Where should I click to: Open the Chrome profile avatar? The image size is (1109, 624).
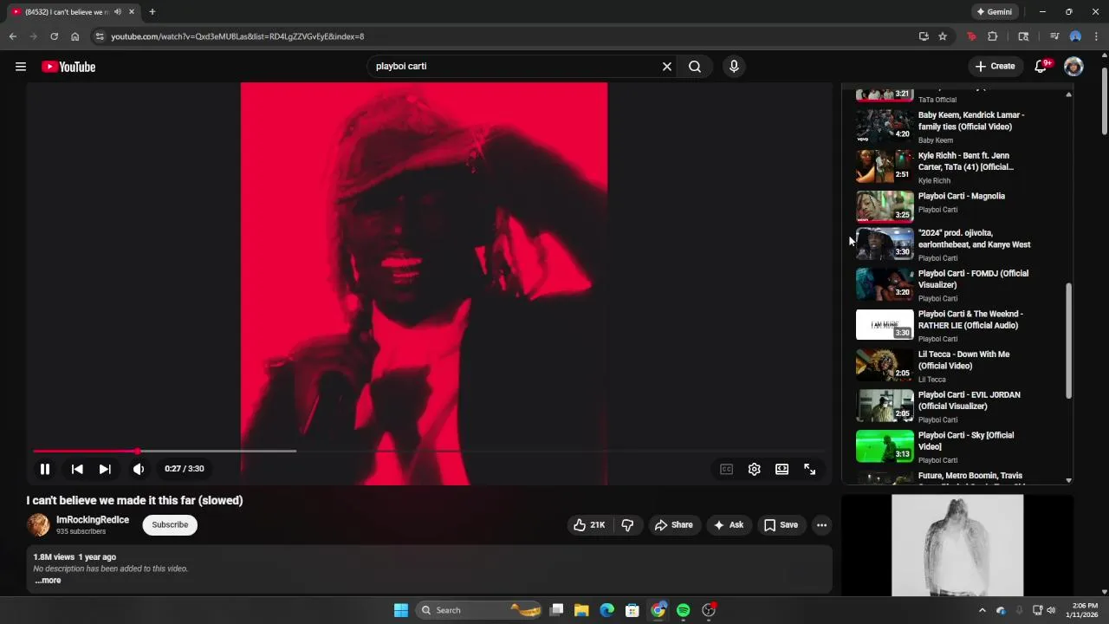point(1075,36)
